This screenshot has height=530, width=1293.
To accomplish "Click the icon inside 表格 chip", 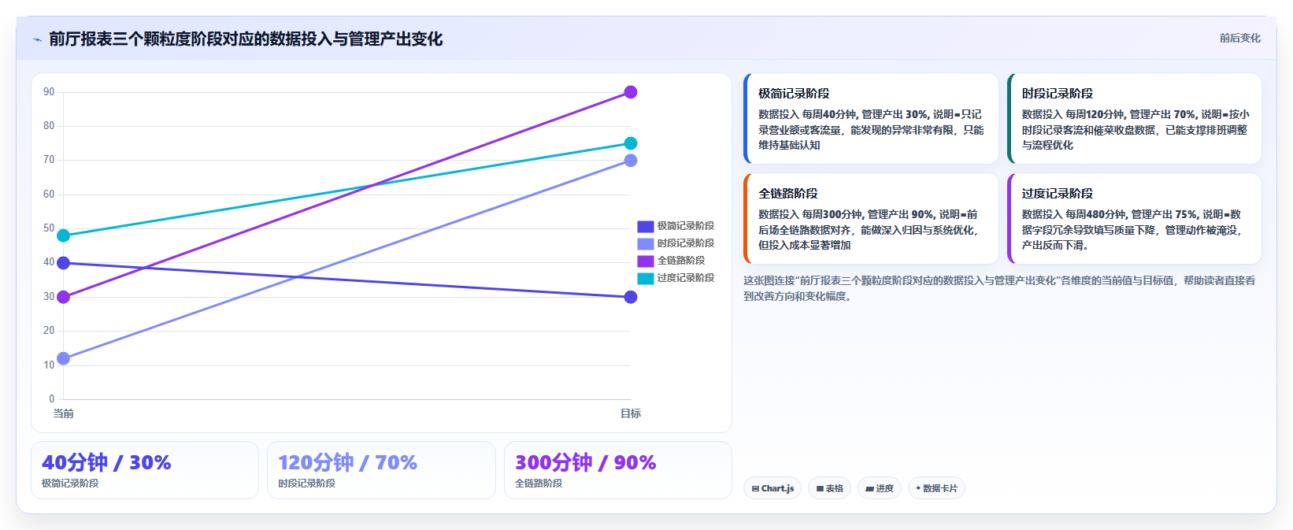I will [x=820, y=489].
